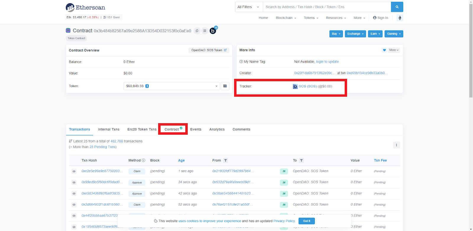Viewport: 473px width, 231px height.
Task: Click the page vertical scrollbar thumb
Action: click(471, 50)
